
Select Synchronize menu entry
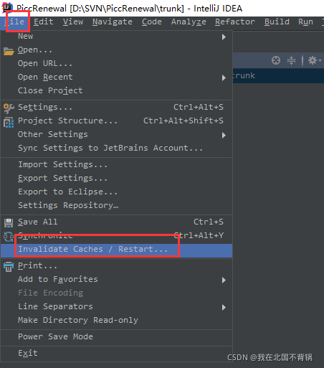click(x=116, y=236)
